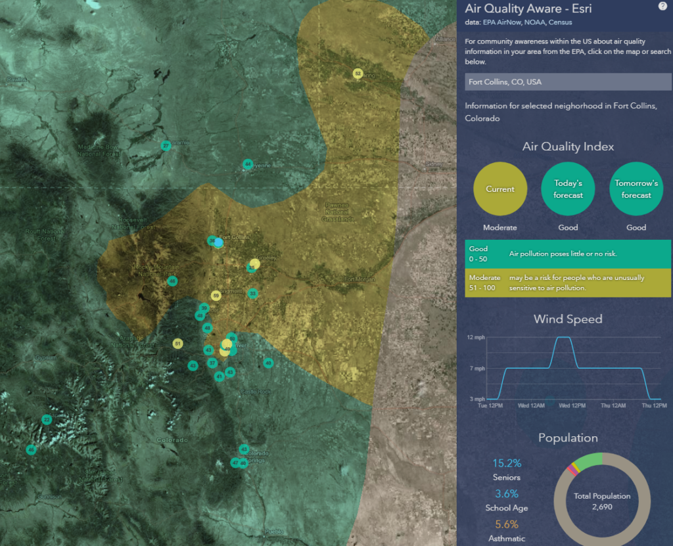Click the 15.2% Seniors statistic
The width and height of the screenshot is (673, 546).
[507, 463]
